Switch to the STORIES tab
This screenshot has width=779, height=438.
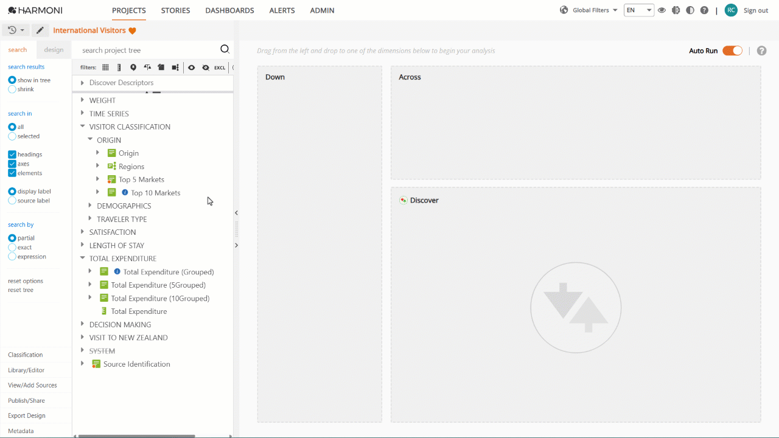click(x=175, y=10)
